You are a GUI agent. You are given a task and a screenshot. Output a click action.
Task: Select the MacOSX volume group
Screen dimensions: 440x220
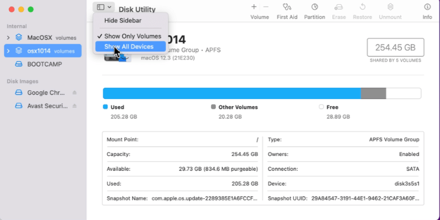coord(43,37)
